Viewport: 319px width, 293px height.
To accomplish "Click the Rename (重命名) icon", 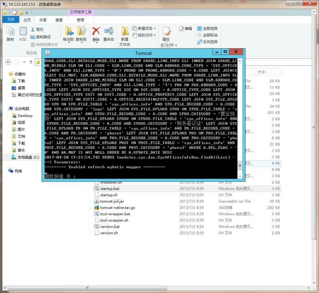I will 108,34.
